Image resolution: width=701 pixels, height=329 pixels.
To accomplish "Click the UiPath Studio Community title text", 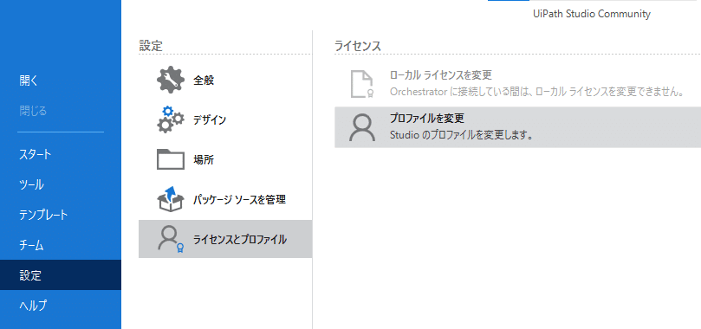I will pyautogui.click(x=592, y=14).
